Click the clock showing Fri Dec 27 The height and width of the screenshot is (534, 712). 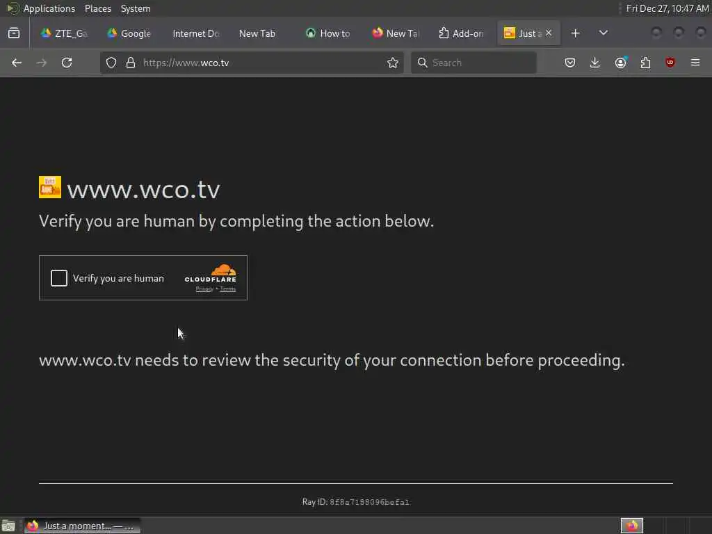[667, 8]
